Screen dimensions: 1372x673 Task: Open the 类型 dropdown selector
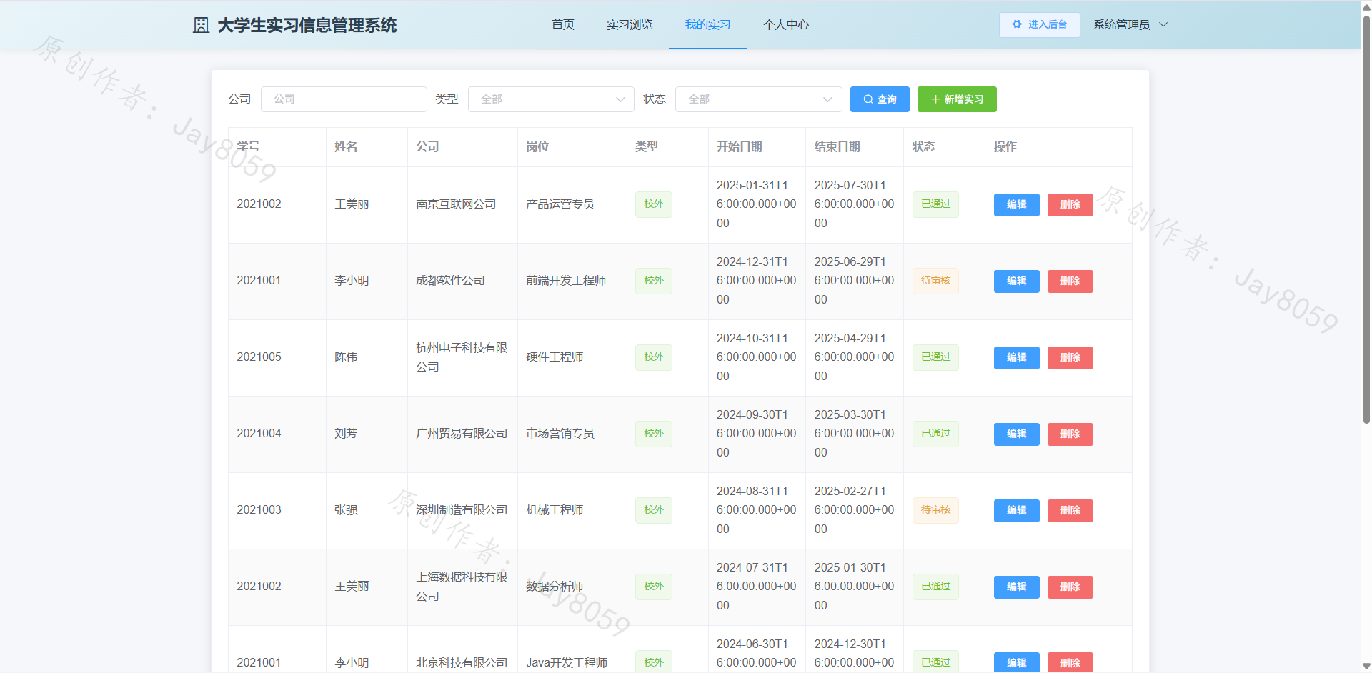pyautogui.click(x=551, y=99)
